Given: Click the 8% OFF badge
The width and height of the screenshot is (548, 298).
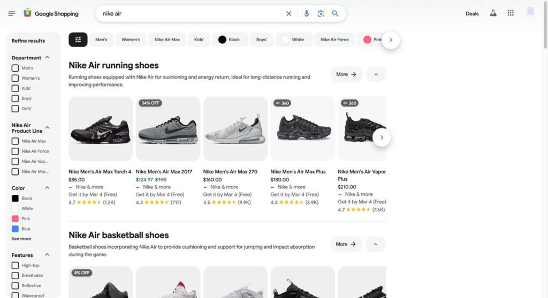Looking at the screenshot, I should click(x=82, y=272).
